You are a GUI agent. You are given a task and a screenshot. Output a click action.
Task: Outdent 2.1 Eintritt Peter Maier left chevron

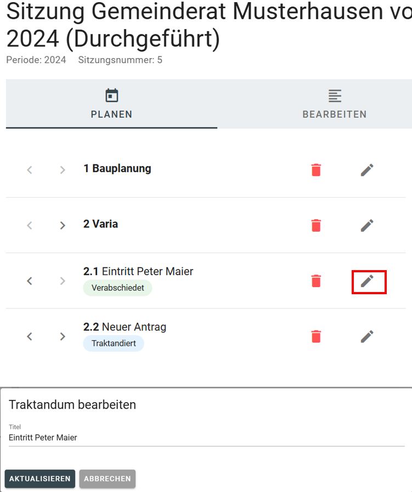(x=30, y=281)
